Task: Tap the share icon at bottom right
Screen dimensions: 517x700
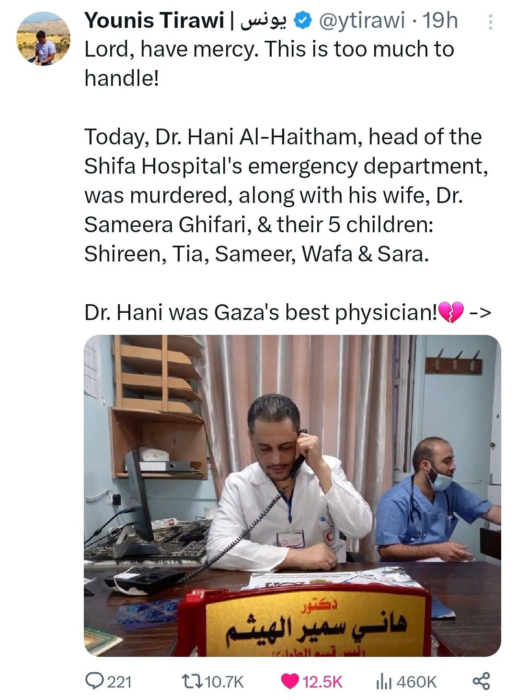Action: click(x=482, y=681)
